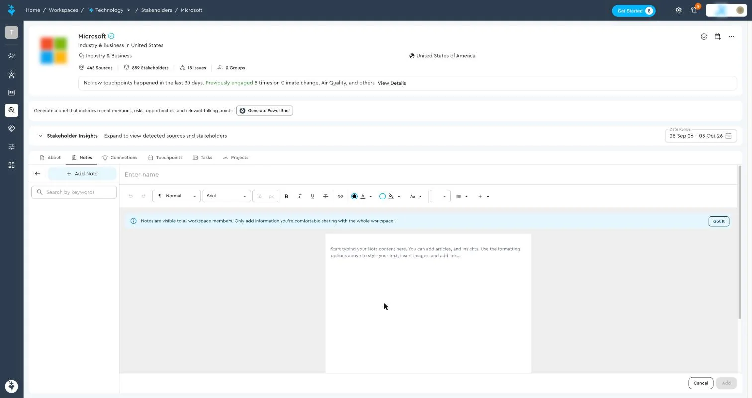This screenshot has width=752, height=398.
Task: Open the font color dropdown arrow
Action: point(371,196)
